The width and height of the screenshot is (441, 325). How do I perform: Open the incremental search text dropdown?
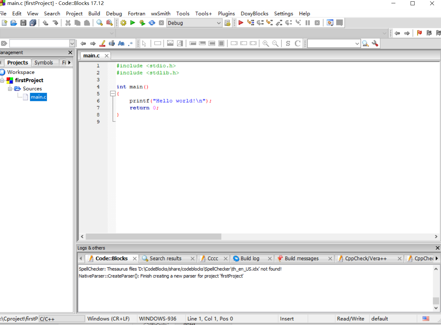357,43
